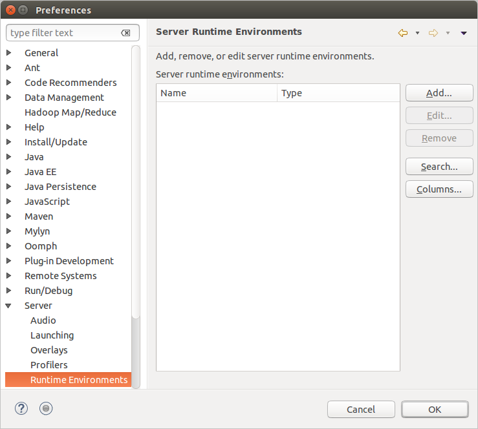
Task: Select the Ant preference label
Action: tap(32, 68)
